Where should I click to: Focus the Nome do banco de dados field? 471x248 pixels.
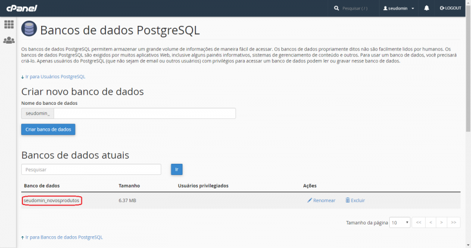[x=145, y=113]
